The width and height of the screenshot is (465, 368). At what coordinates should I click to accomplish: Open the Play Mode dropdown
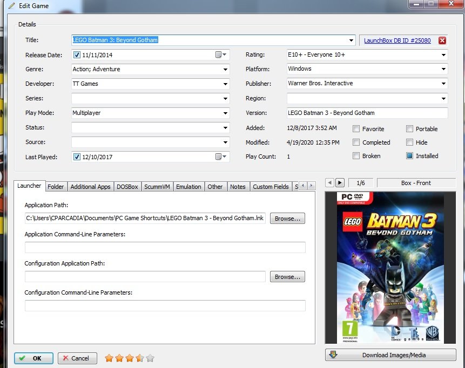(225, 113)
